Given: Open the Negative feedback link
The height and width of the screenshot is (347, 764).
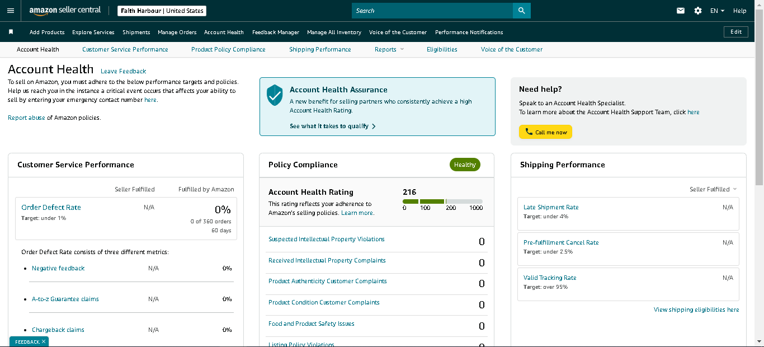Looking at the screenshot, I should point(58,268).
